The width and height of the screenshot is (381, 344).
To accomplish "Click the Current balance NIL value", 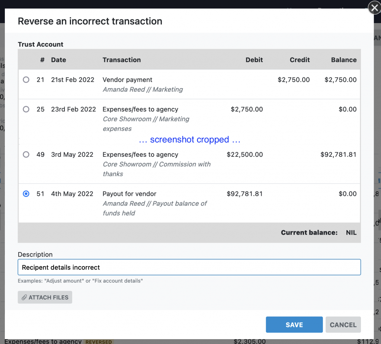I will pyautogui.click(x=350, y=233).
